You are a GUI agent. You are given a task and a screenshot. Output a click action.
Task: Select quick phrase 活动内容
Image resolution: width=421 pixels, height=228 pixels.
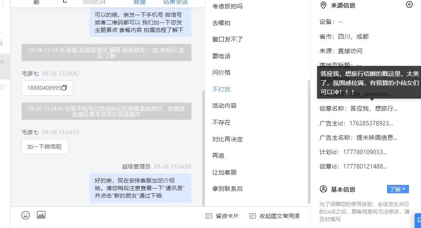coord(224,106)
